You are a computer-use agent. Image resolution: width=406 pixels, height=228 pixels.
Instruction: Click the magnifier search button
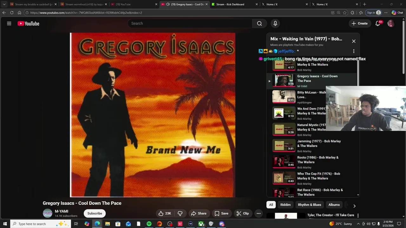point(259,23)
